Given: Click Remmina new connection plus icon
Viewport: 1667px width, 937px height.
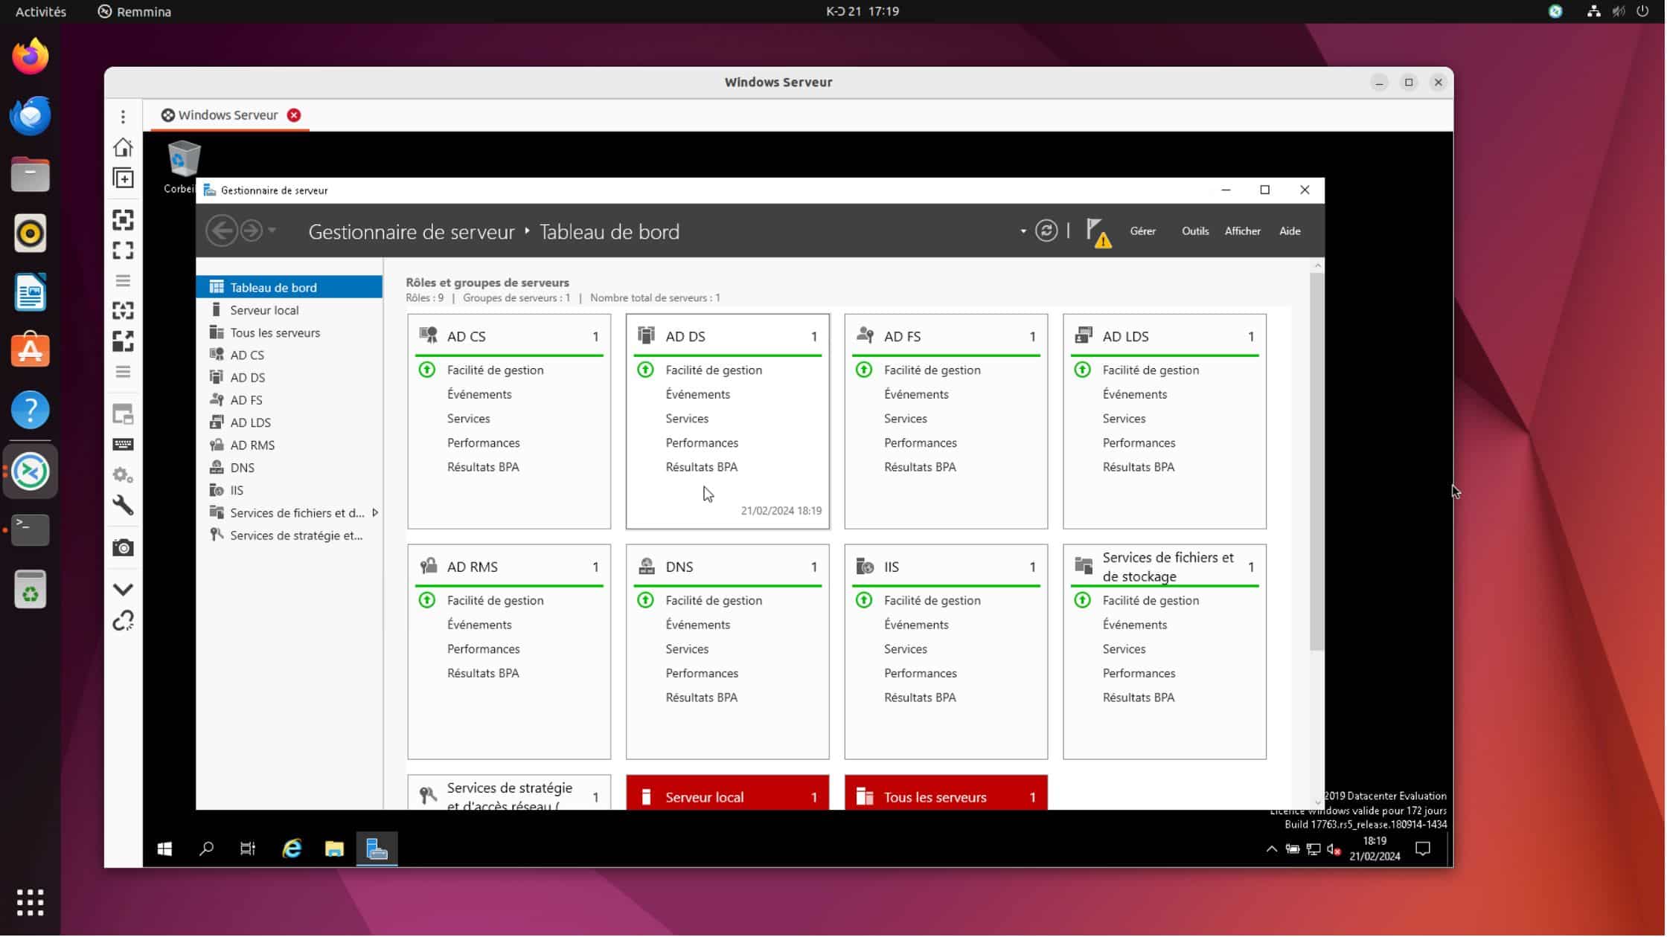Looking at the screenshot, I should [123, 178].
